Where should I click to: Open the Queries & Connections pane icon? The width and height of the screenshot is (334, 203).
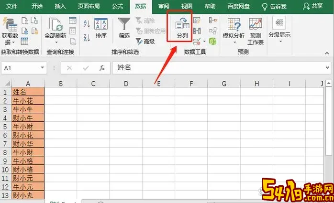pyautogui.click(x=73, y=21)
